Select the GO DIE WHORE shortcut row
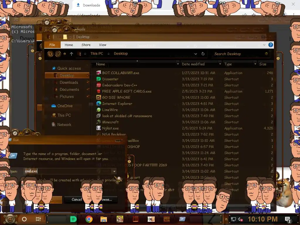Screen dimensions: 300x225 point(185,97)
